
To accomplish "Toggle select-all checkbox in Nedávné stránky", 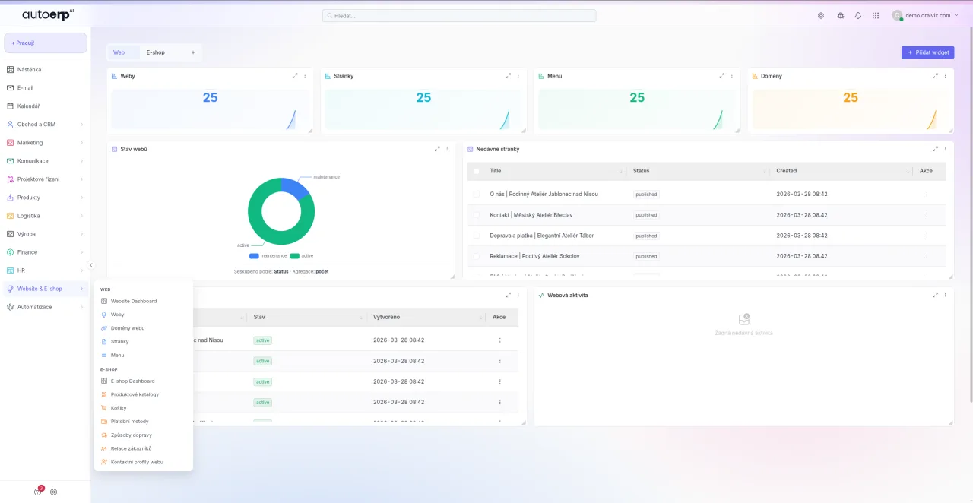I will tap(477, 171).
